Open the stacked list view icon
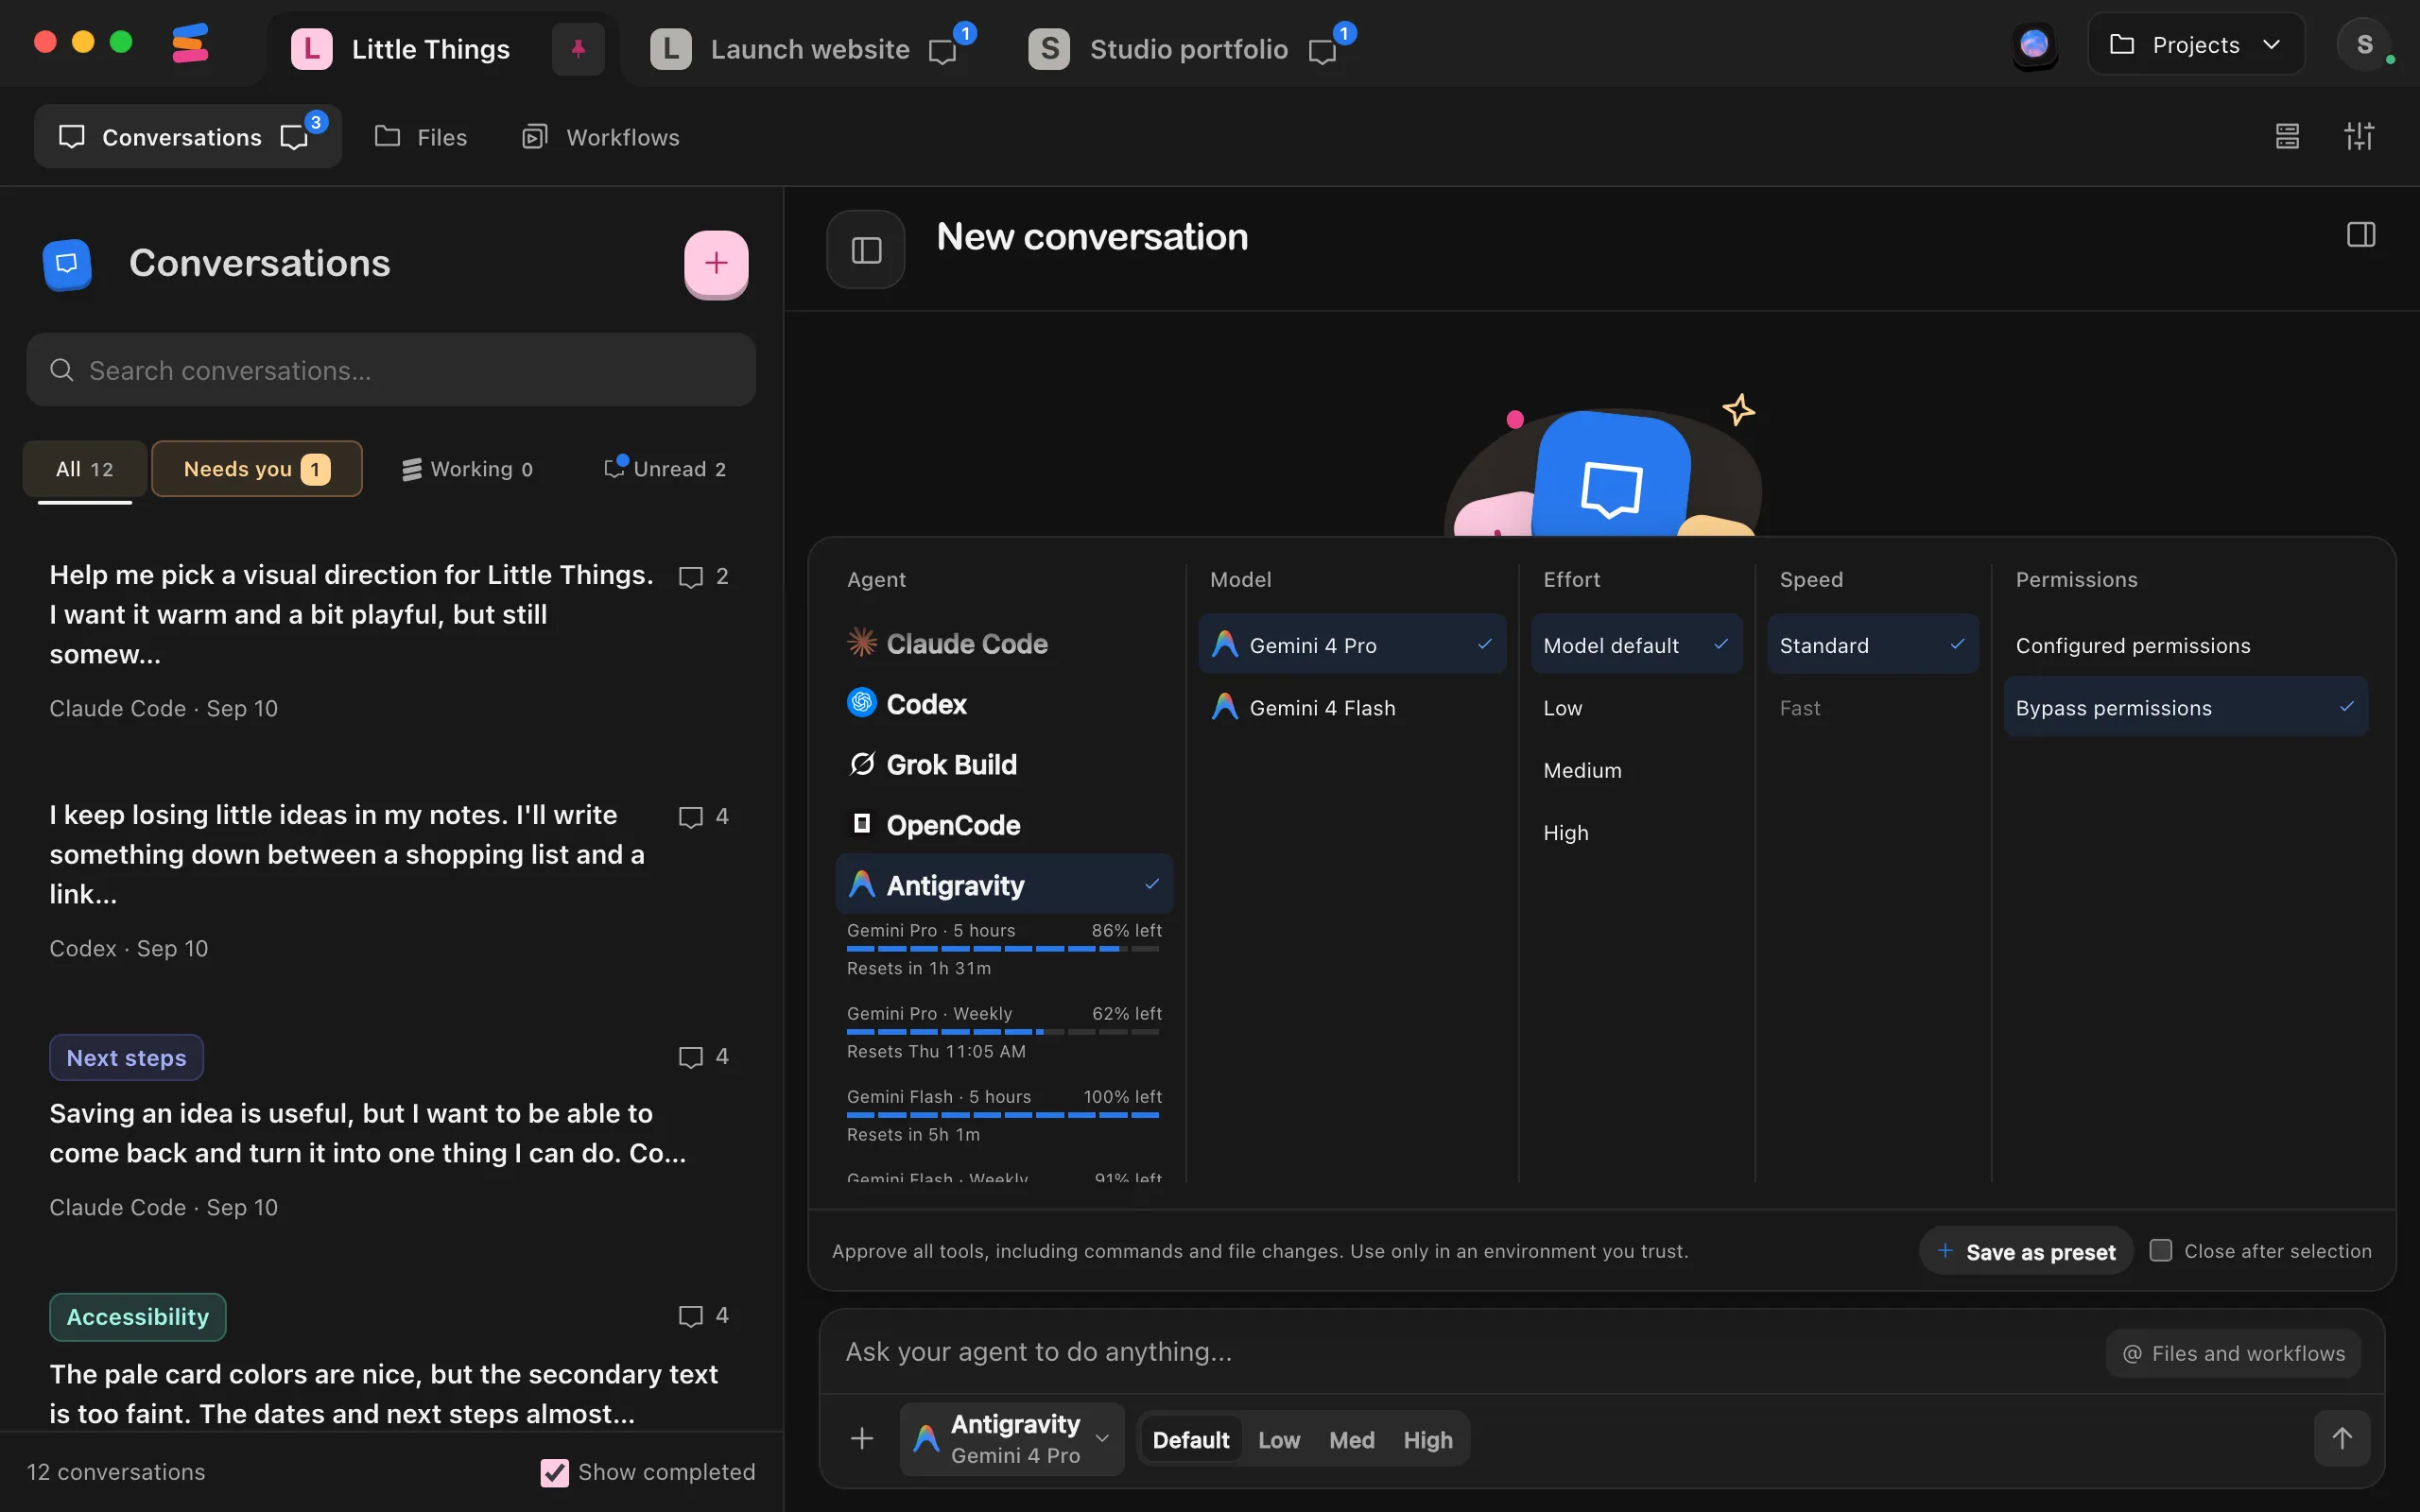This screenshot has width=2420, height=1512. point(2287,136)
